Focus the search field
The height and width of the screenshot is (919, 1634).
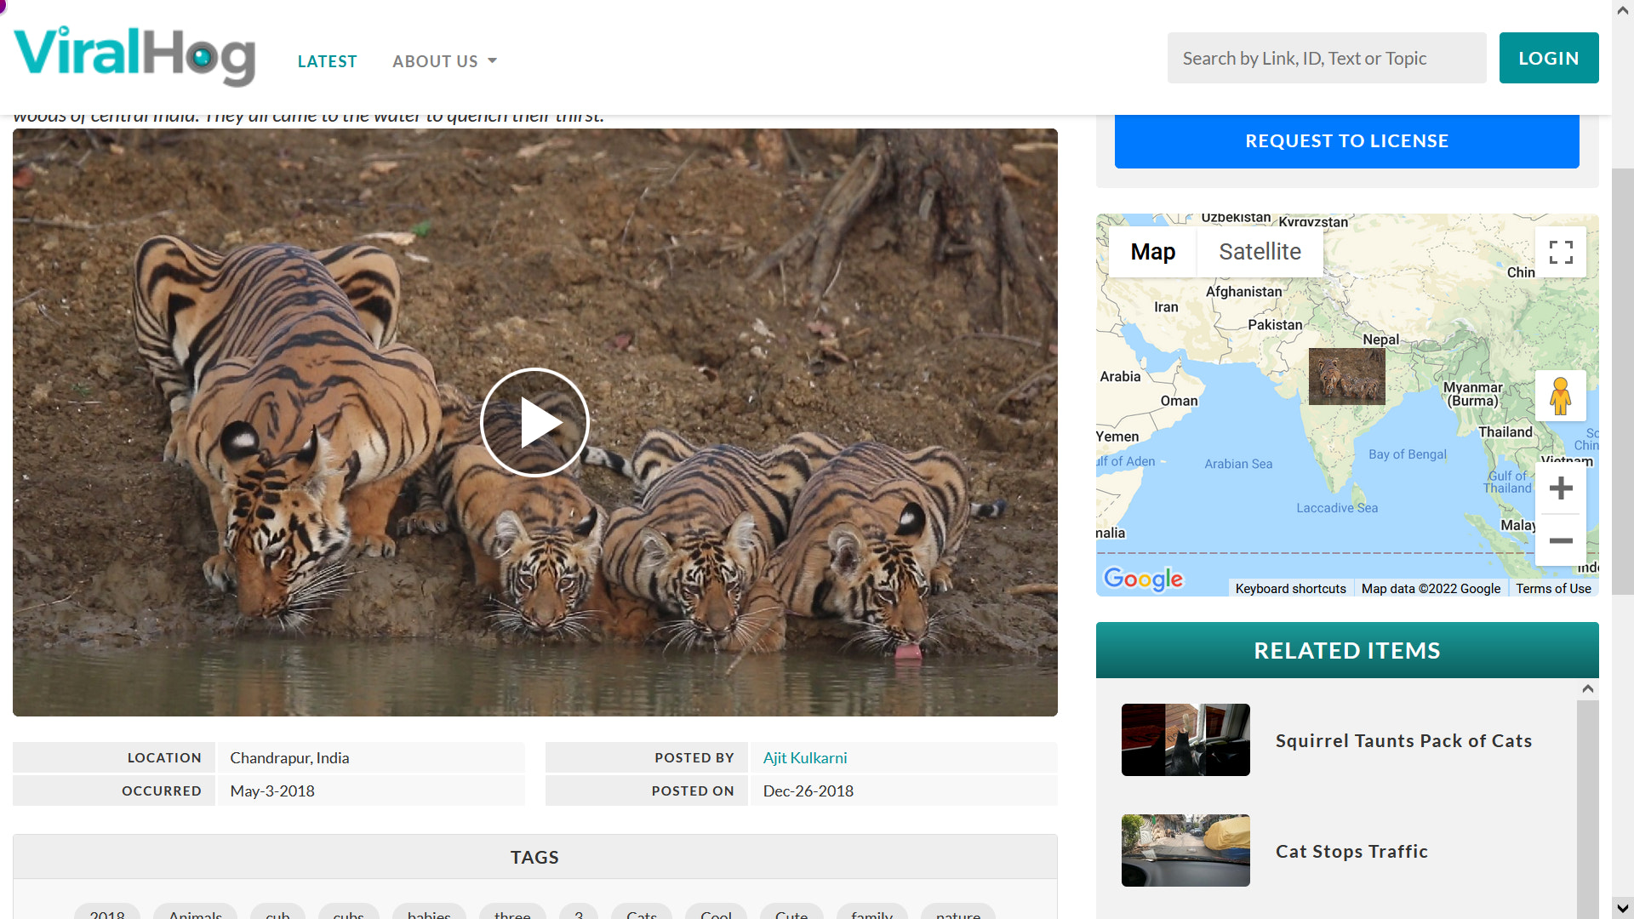tap(1326, 58)
